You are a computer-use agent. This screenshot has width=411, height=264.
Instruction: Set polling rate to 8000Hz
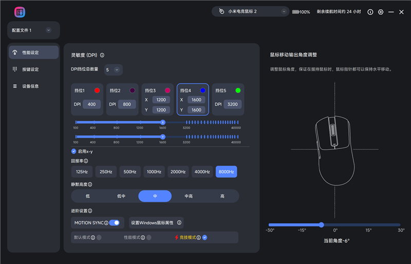tap(226, 172)
